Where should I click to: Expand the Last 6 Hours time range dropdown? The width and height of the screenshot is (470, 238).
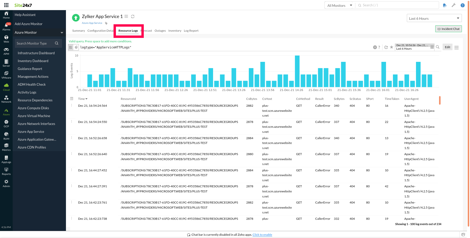point(458,18)
